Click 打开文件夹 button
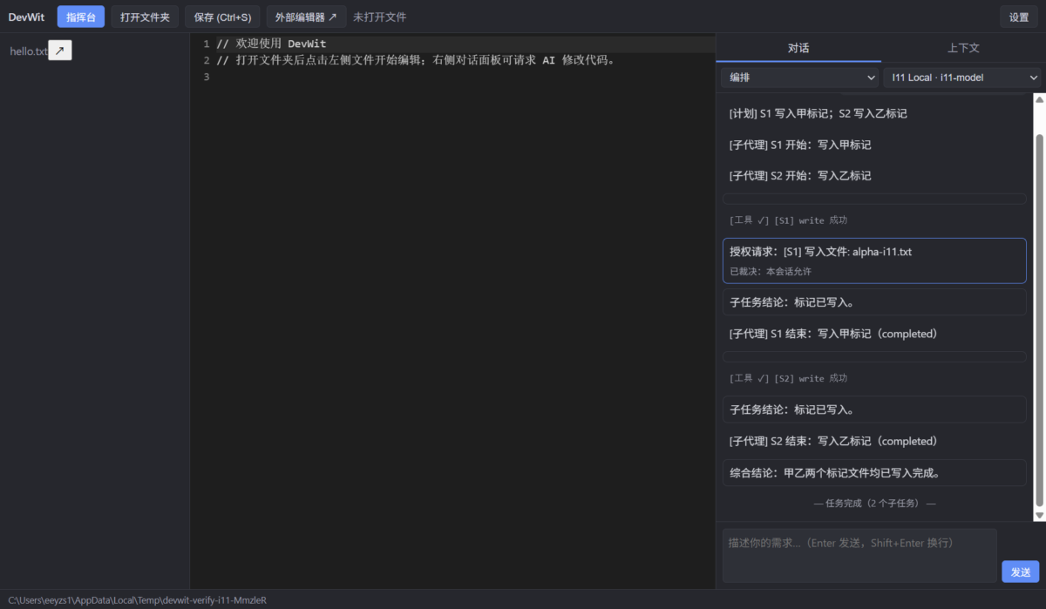Viewport: 1046px width, 609px height. (x=146, y=17)
